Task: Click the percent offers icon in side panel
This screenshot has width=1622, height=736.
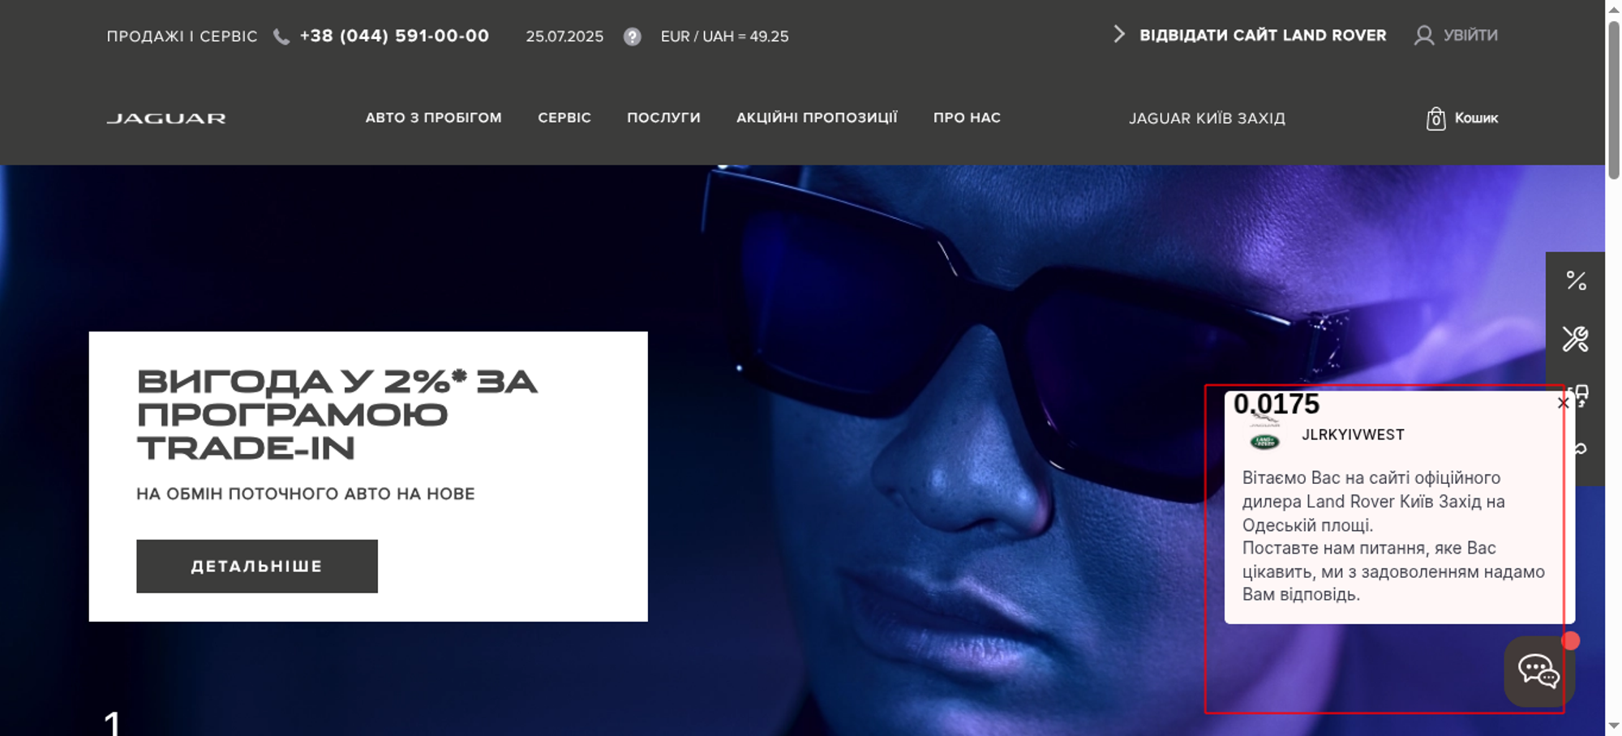Action: (x=1576, y=281)
